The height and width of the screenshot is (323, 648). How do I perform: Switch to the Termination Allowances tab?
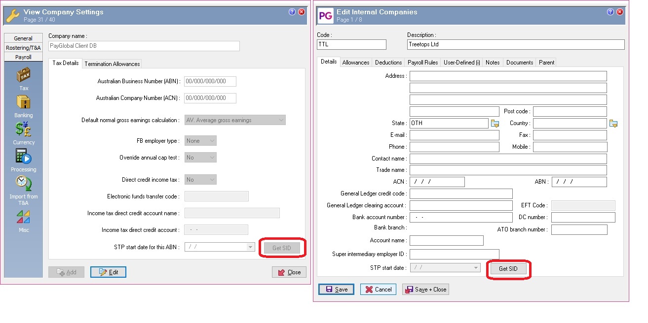[x=112, y=64]
